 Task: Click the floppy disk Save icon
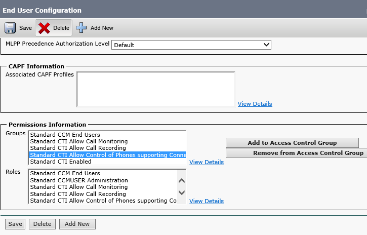click(10, 28)
